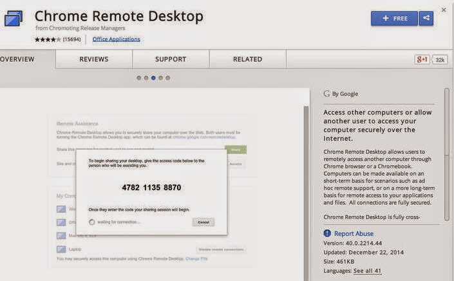Viewport: 454px width, 281px height.
Task: Select the third (active) carousel dot
Action: (x=153, y=78)
